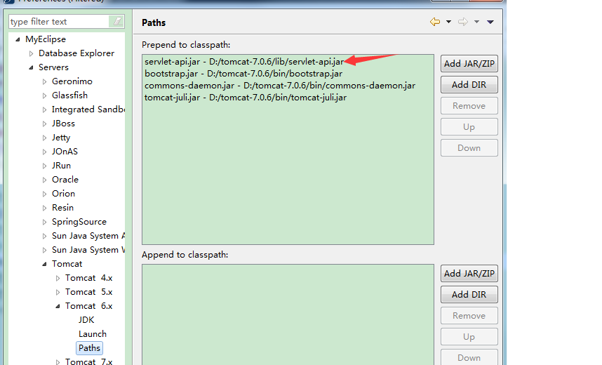Screen dimensions: 602x365
Task: Click Up for prepend classpath
Action: tap(469, 127)
